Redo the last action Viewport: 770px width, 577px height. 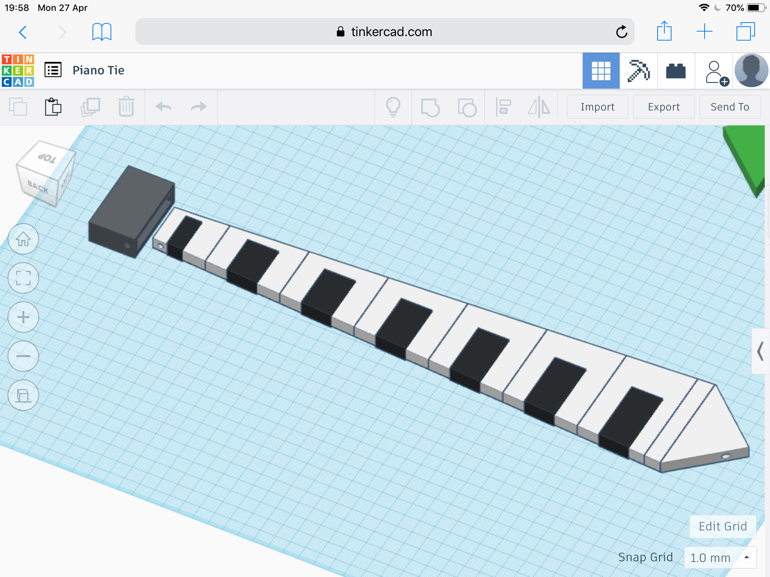199,107
